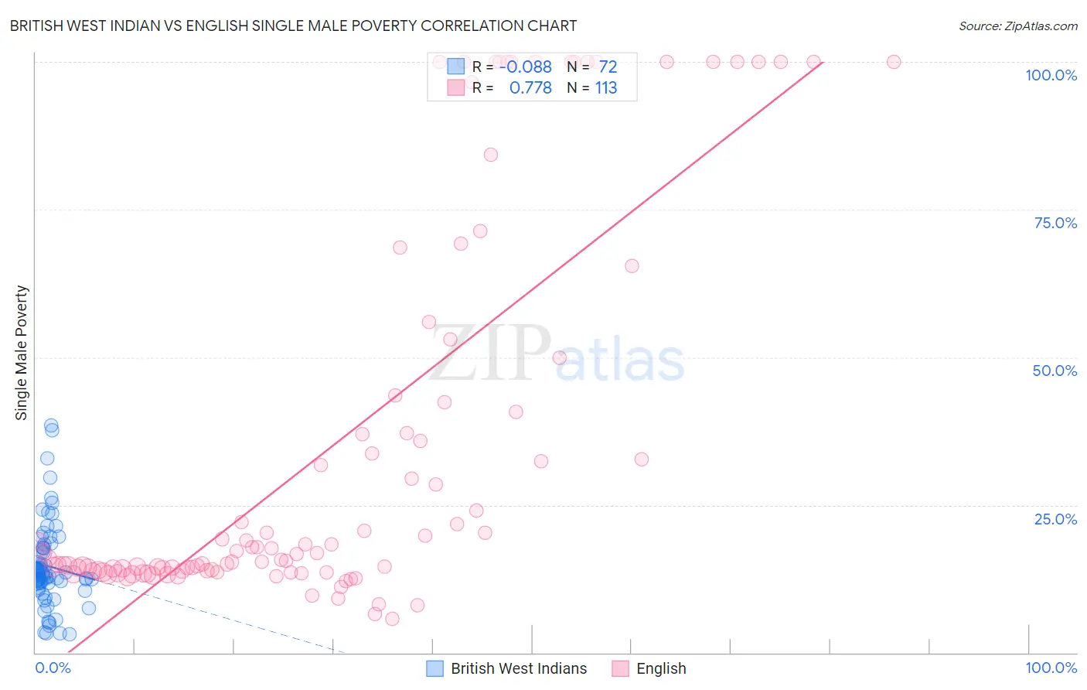
Task: Select the English legend label
Action: [x=661, y=668]
